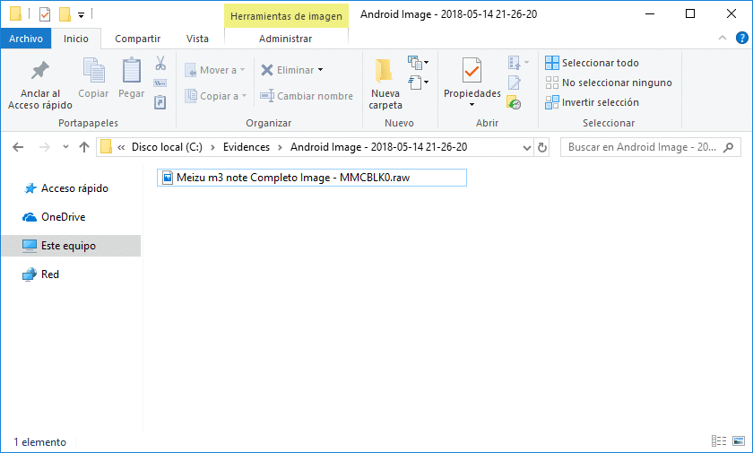753x453 pixels.
Task: Select Este equipo in navigation pane
Action: [68, 246]
